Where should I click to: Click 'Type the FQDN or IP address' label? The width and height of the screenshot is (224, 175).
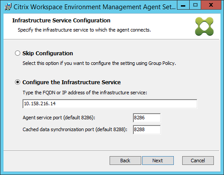click(x=85, y=93)
